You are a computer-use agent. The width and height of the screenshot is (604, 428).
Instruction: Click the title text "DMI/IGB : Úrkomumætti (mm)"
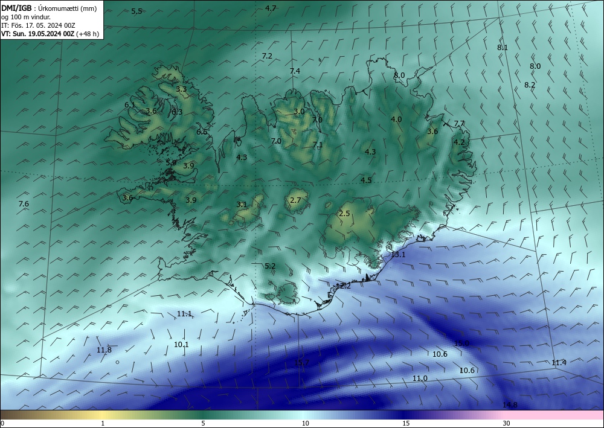[49, 8]
